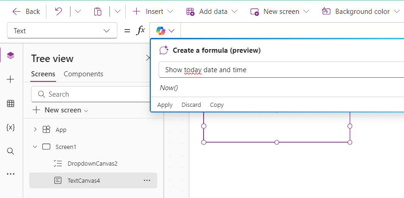Open the Variables icon in sidebar

point(11,127)
